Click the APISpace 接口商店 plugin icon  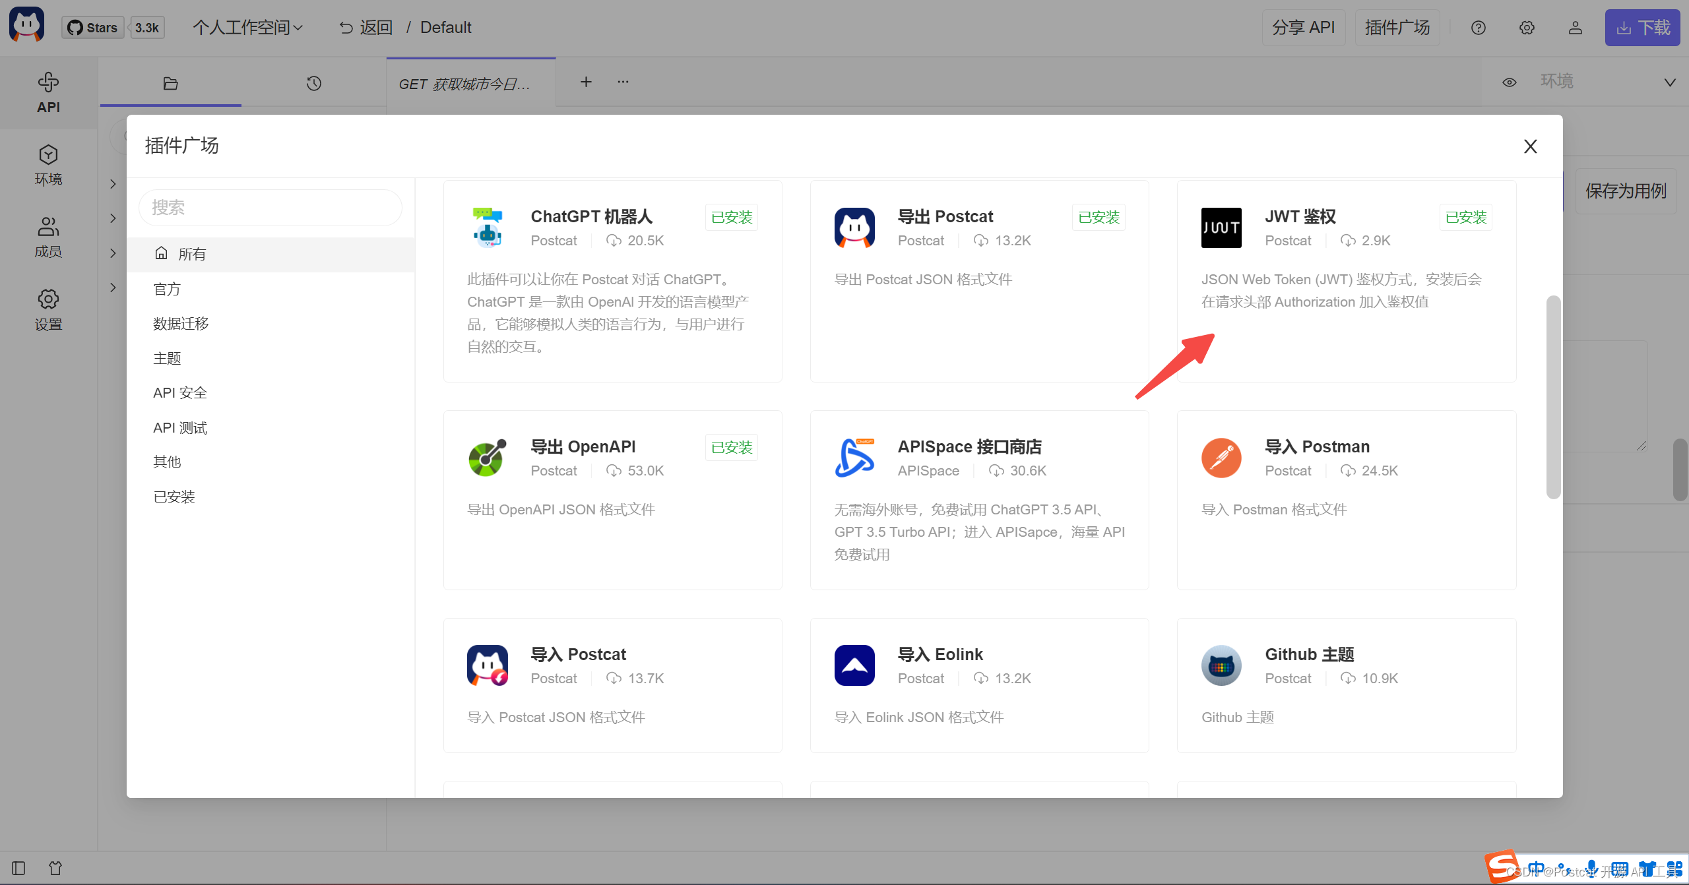854,458
